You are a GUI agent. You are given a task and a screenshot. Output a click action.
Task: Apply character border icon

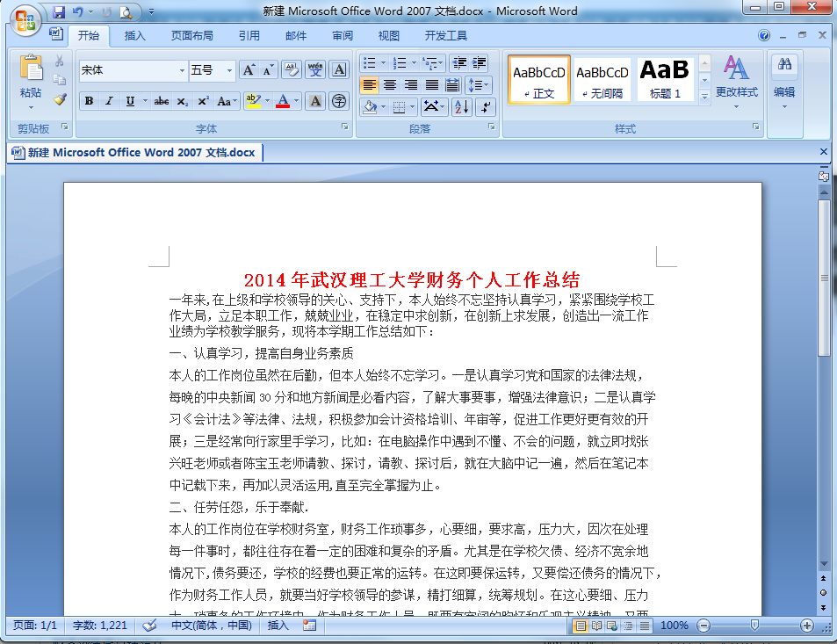tap(340, 70)
